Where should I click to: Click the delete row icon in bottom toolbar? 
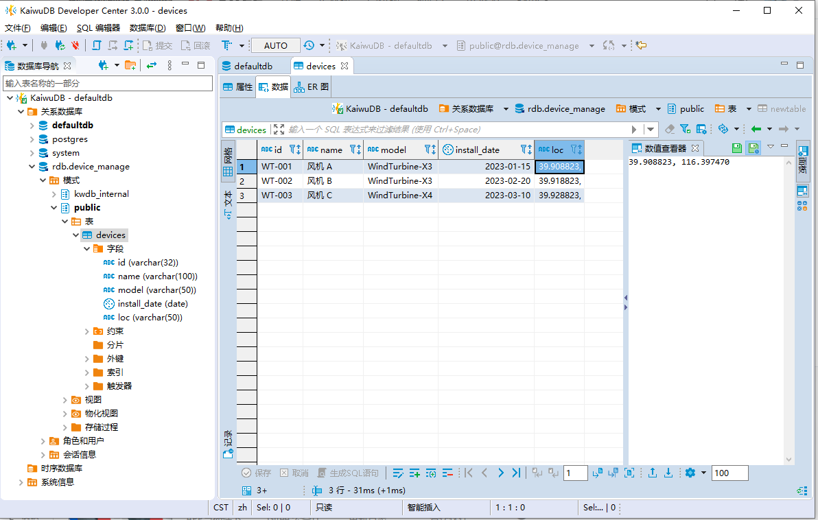(447, 473)
